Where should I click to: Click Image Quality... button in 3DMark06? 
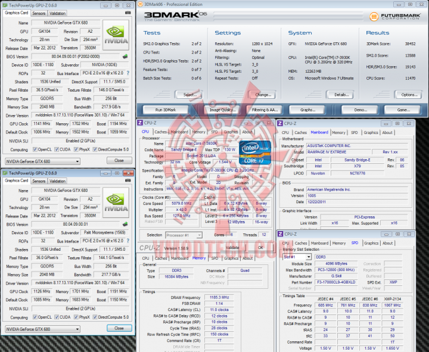click(221, 110)
